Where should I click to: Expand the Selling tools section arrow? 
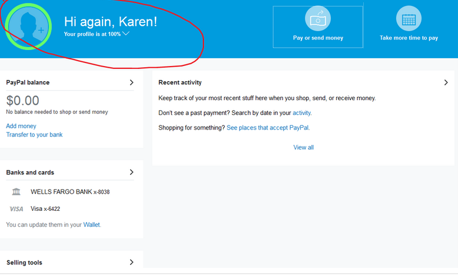pos(131,263)
